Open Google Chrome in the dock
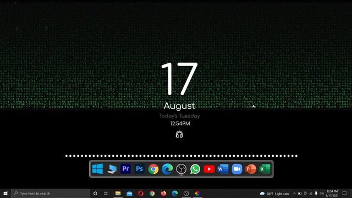352x198 pixels. point(153,169)
